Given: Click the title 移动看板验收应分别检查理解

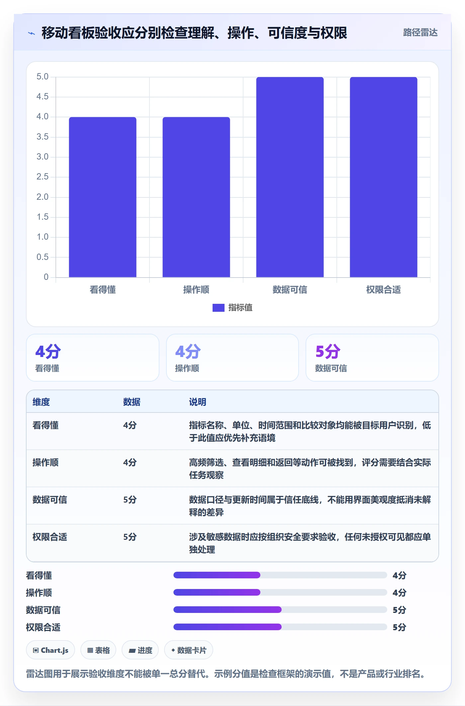Looking at the screenshot, I should click(194, 33).
